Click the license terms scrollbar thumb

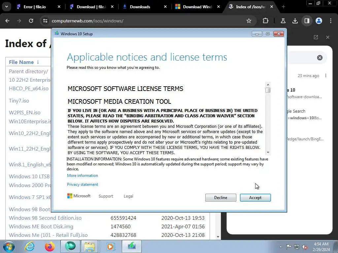click(268, 90)
